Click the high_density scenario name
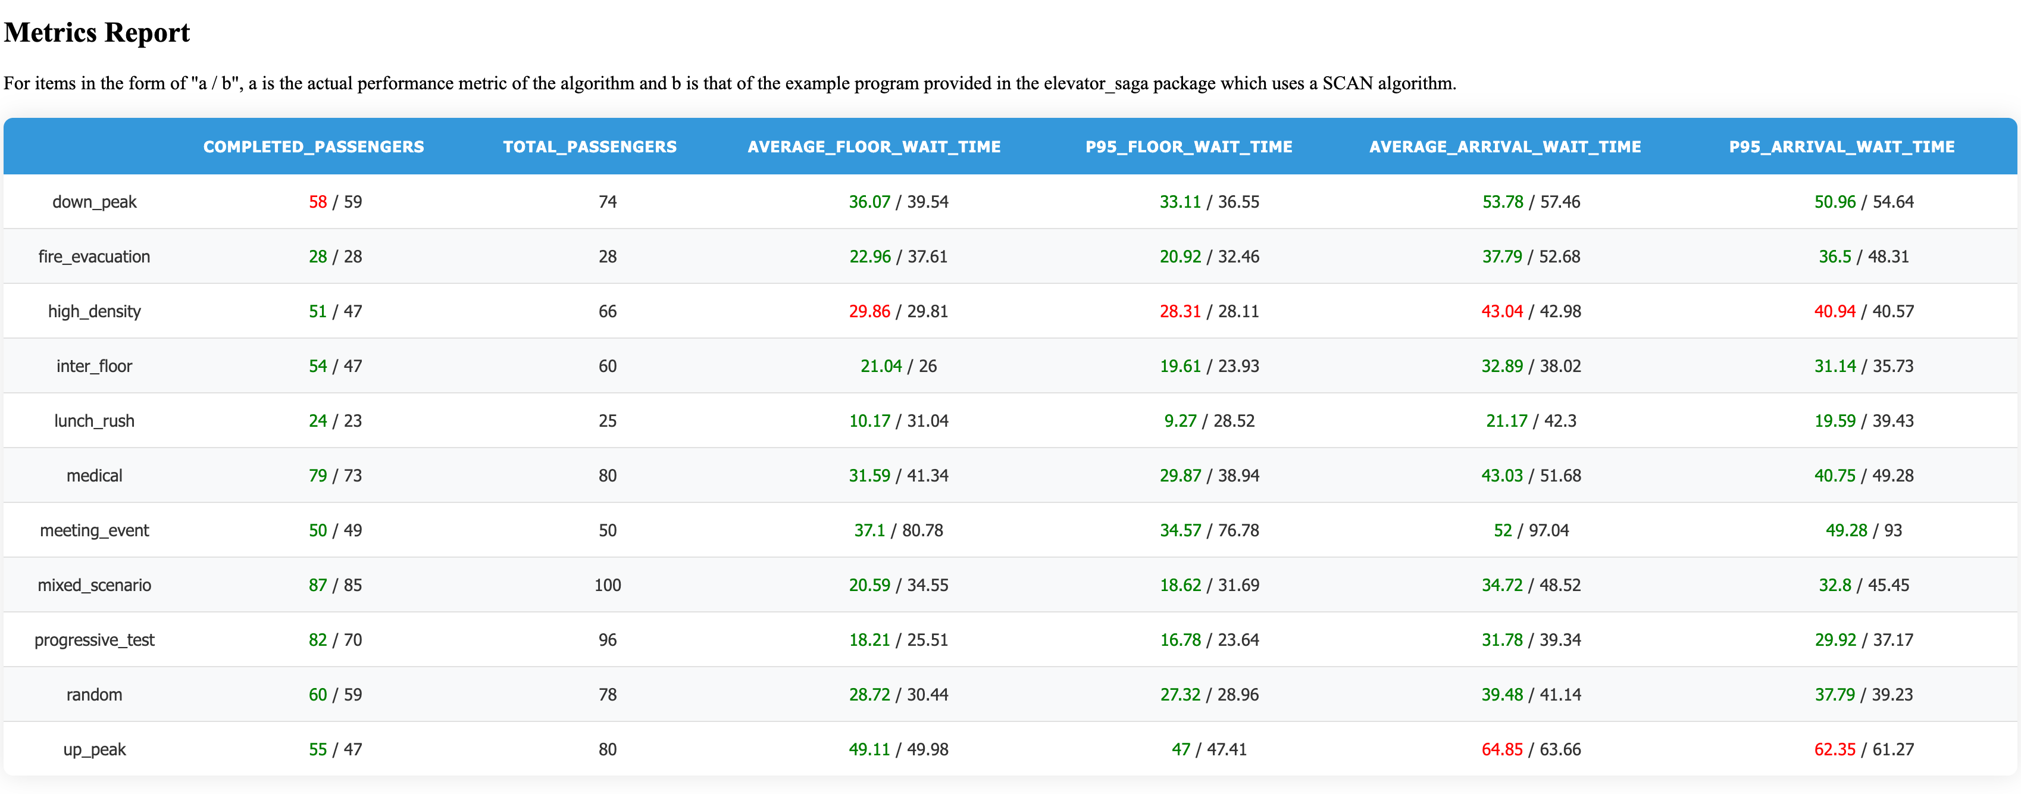Screen dimensions: 2021x794 pos(94,311)
